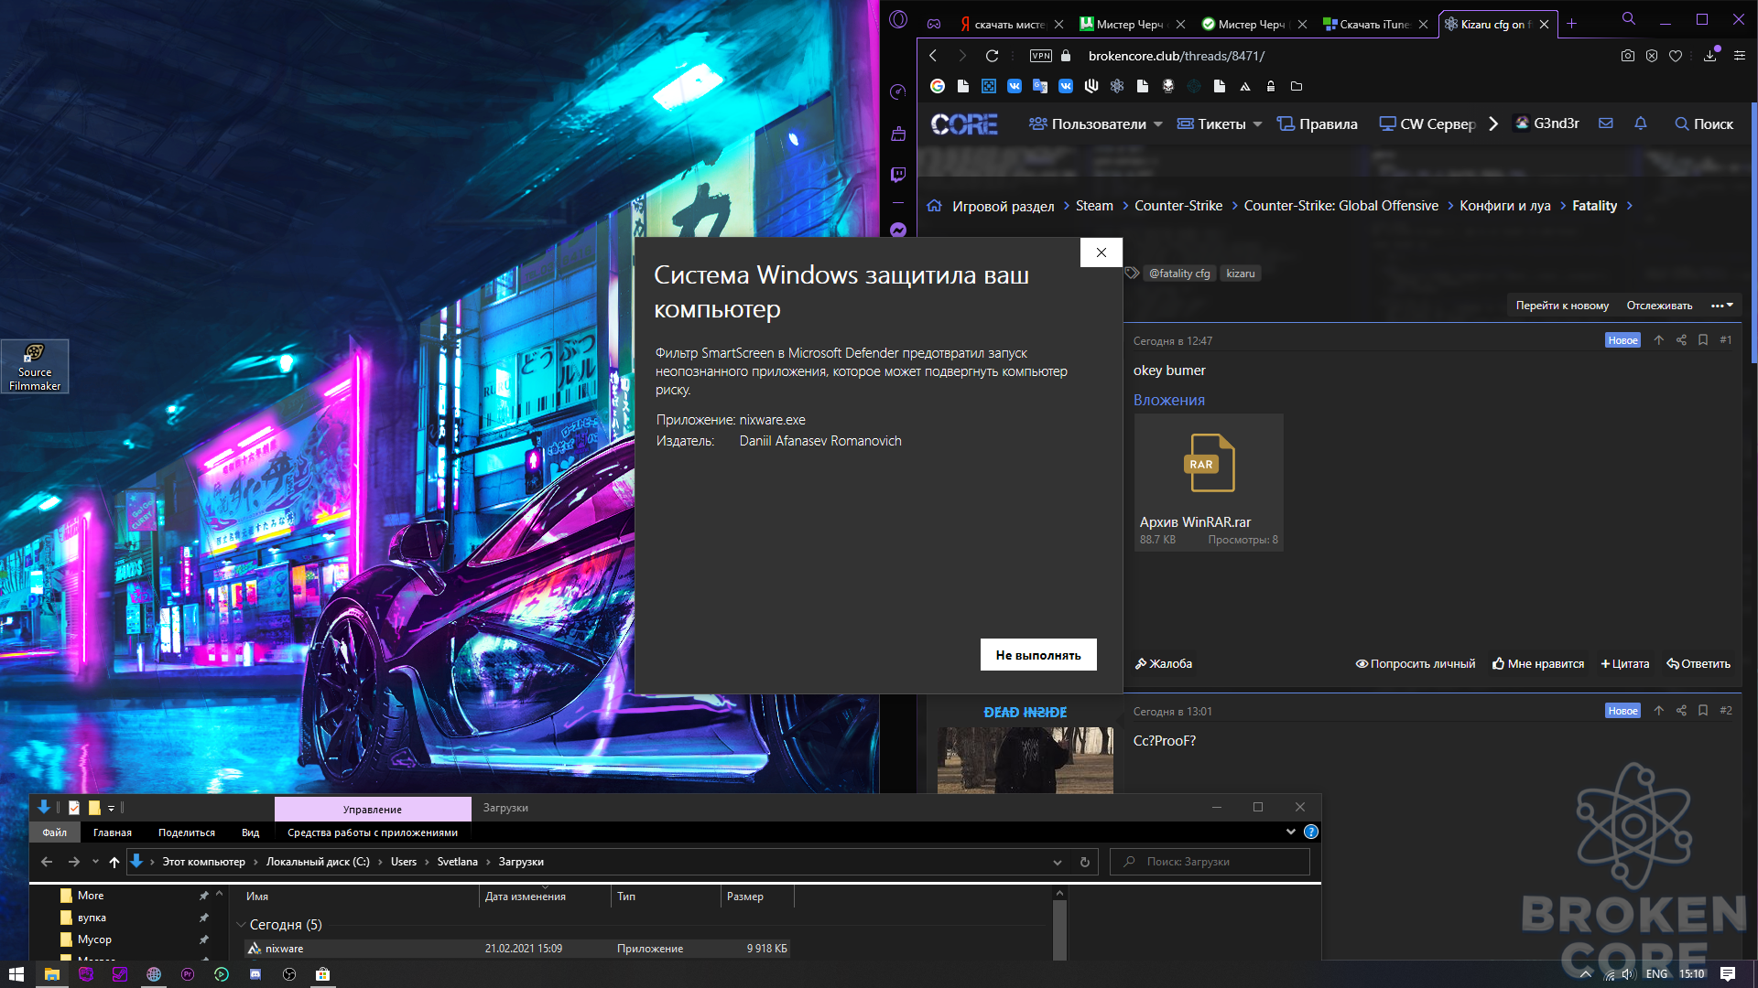Screen dimensions: 1758x988
Task: Click 'Ответить' on first post
Action: tap(1698, 664)
